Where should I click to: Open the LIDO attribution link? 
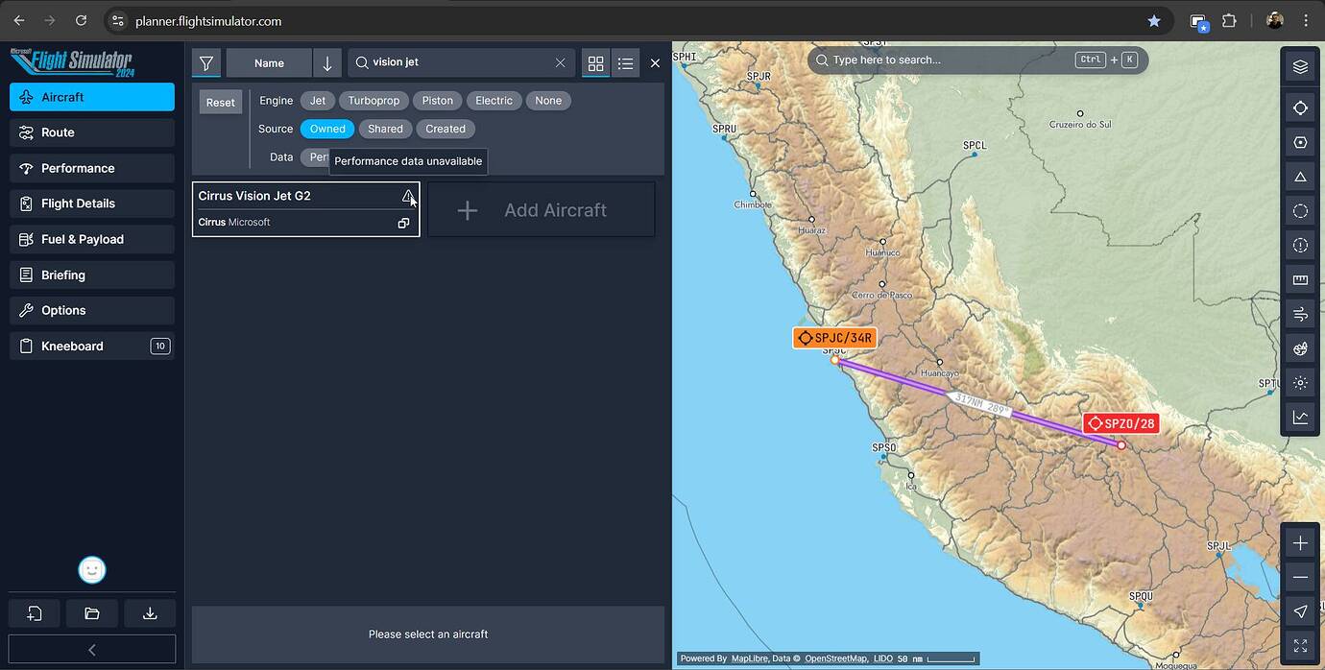[x=883, y=658]
